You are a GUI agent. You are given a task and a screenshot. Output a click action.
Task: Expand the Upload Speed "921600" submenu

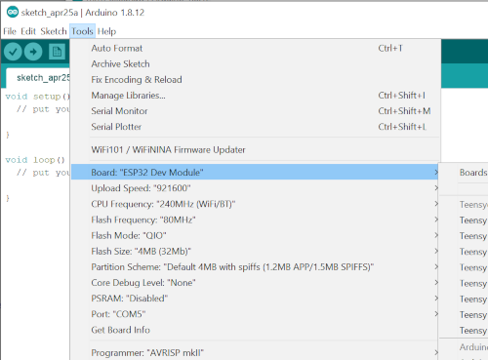(x=255, y=188)
